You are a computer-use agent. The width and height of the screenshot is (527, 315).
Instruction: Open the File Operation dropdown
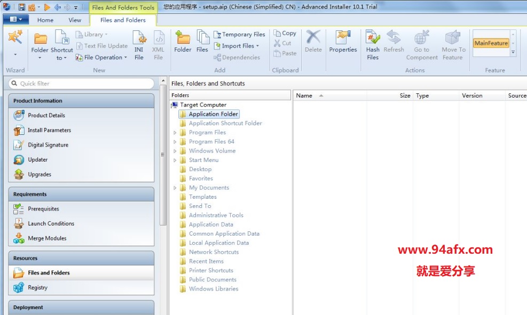(x=101, y=58)
